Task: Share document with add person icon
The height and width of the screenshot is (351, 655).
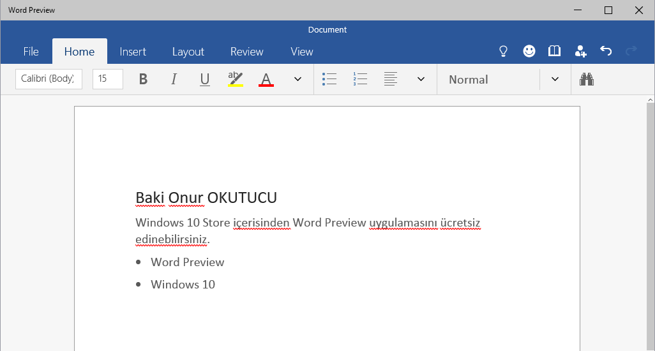Action: tap(580, 51)
